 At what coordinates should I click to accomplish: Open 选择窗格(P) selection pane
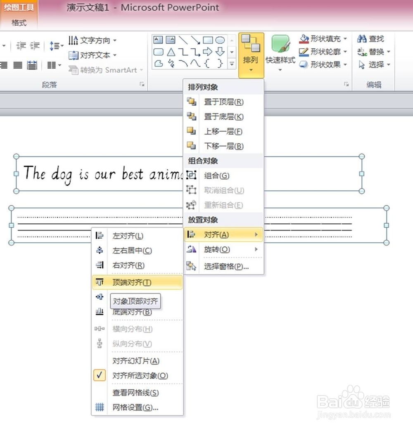coord(223,266)
